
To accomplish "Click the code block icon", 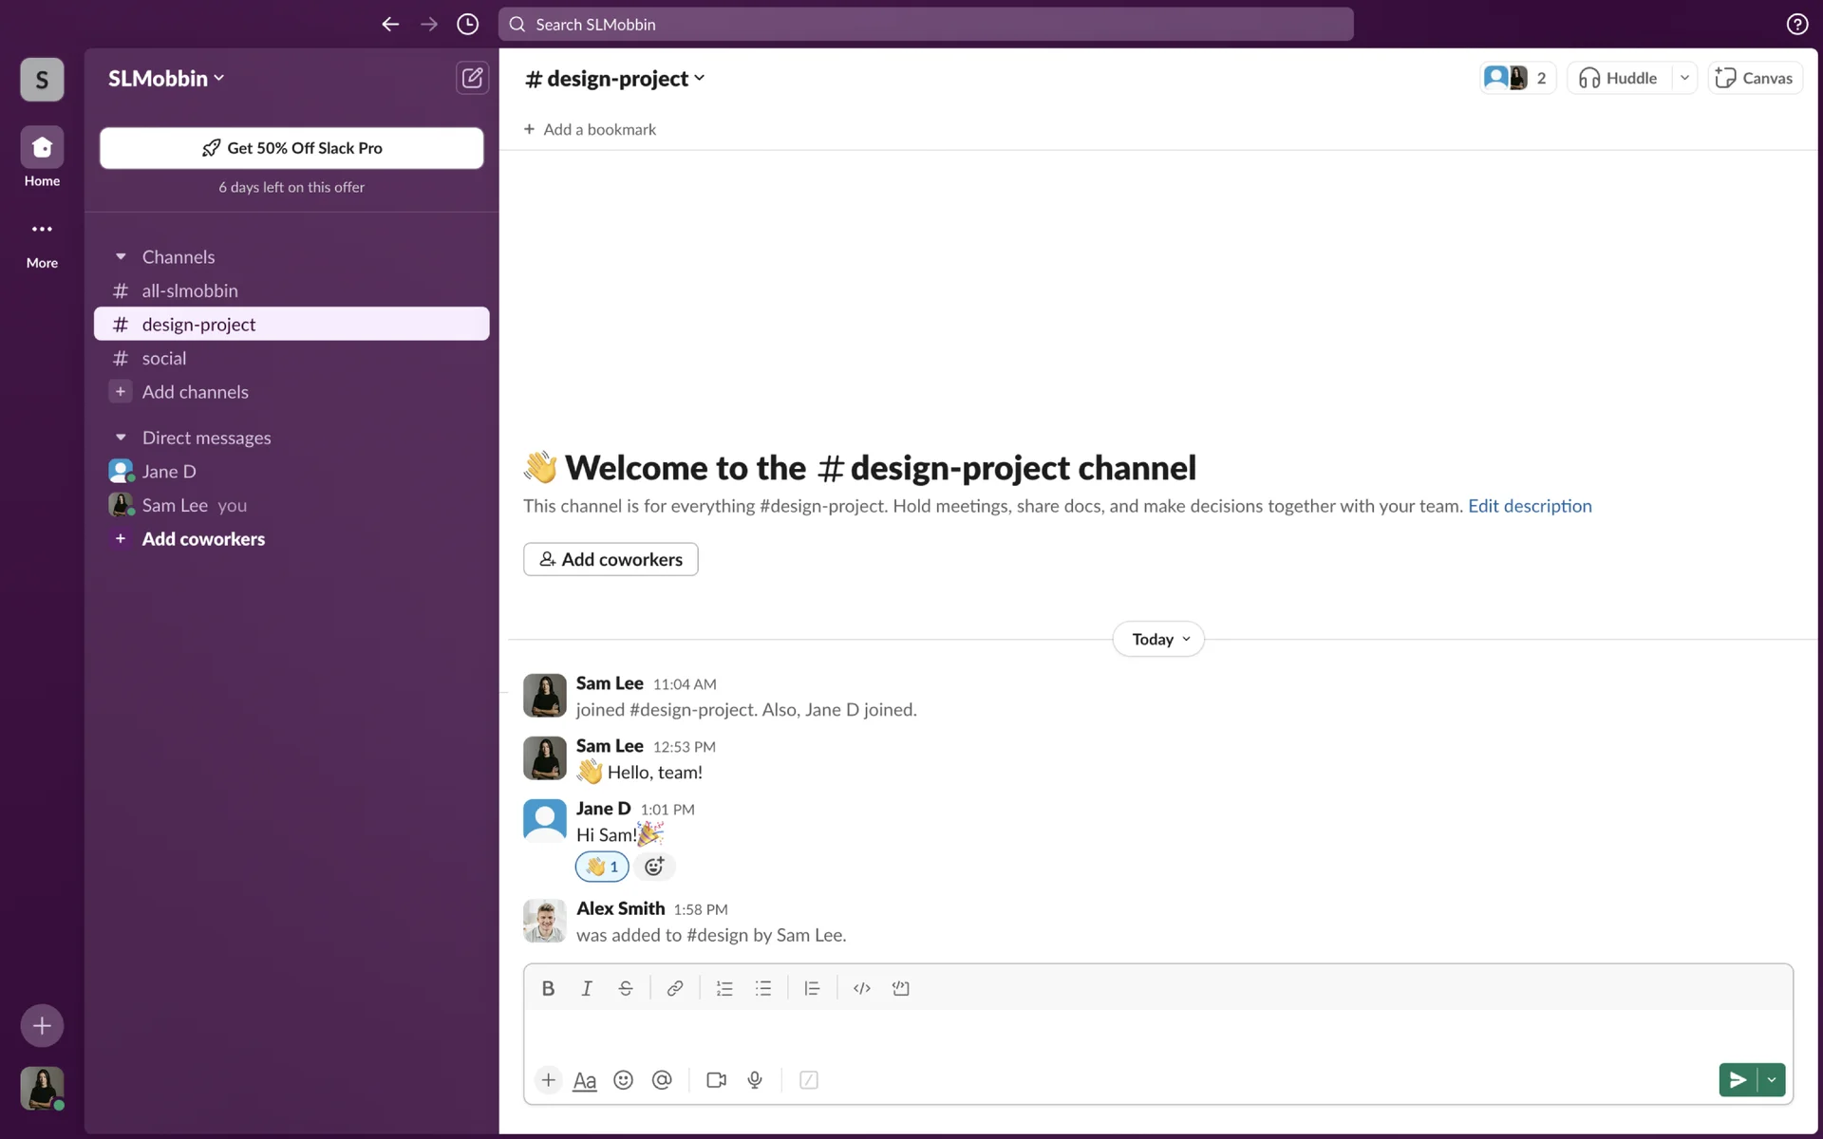I will click(900, 988).
